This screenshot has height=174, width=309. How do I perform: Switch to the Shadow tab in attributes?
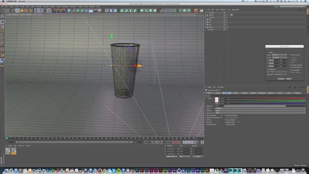click(x=253, y=93)
